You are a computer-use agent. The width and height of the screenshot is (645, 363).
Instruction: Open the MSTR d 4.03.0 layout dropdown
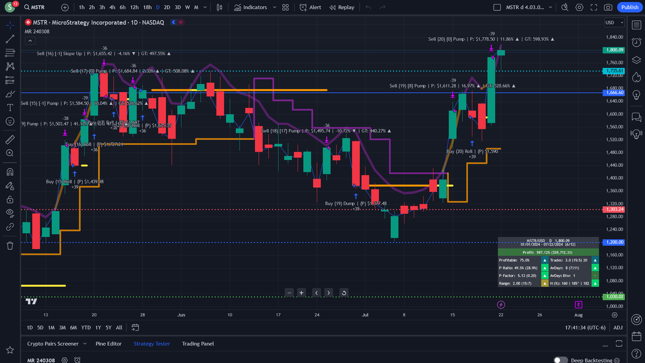529,8
